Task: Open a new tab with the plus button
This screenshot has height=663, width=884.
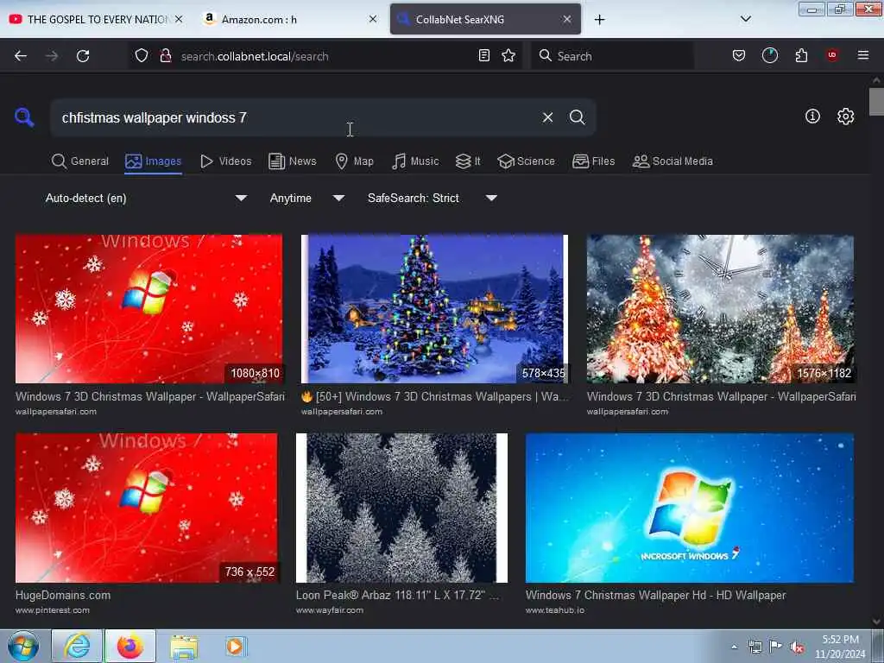Action: point(599,20)
